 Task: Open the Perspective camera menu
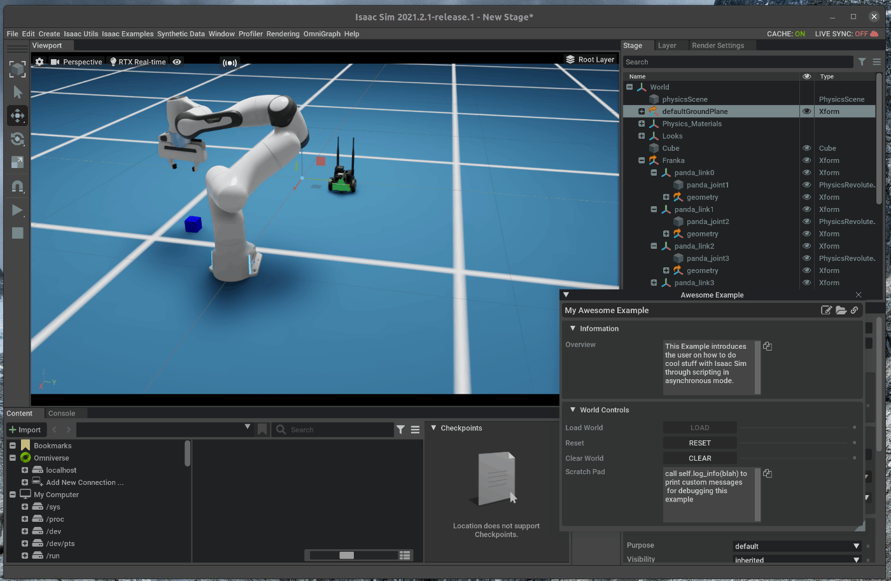tap(76, 62)
